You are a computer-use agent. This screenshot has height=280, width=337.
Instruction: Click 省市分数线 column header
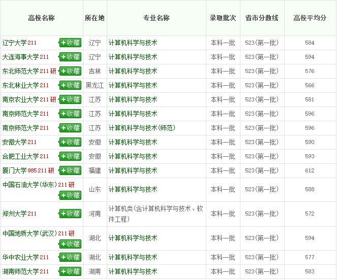(x=262, y=18)
